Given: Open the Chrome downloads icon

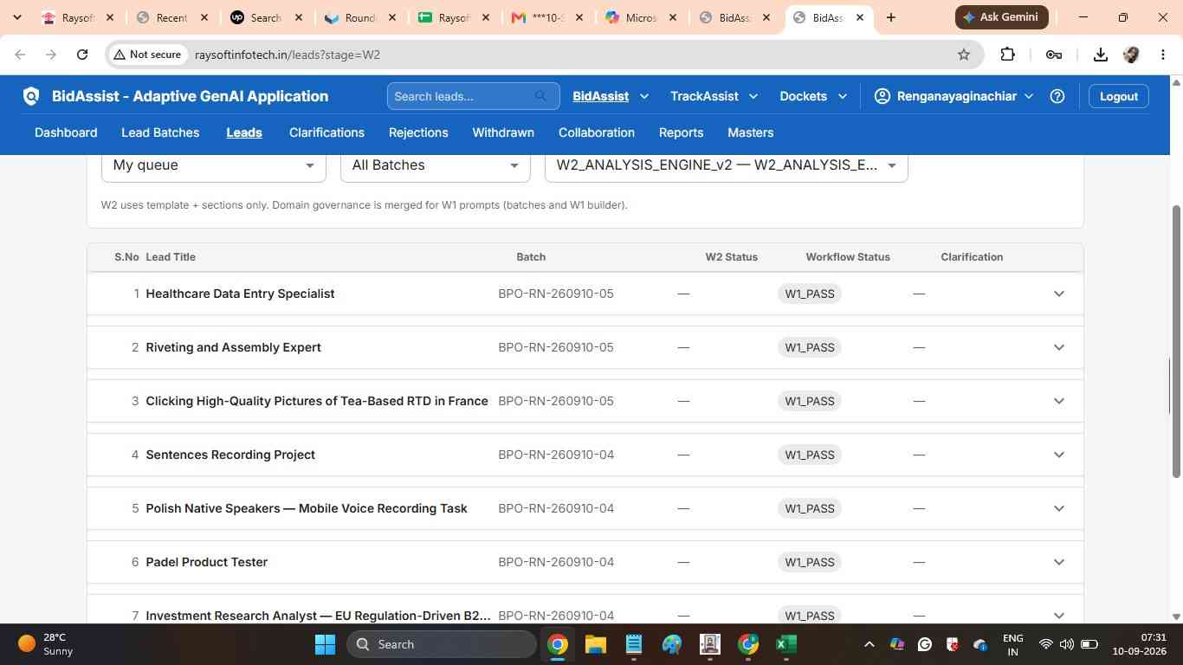Looking at the screenshot, I should [1100, 55].
